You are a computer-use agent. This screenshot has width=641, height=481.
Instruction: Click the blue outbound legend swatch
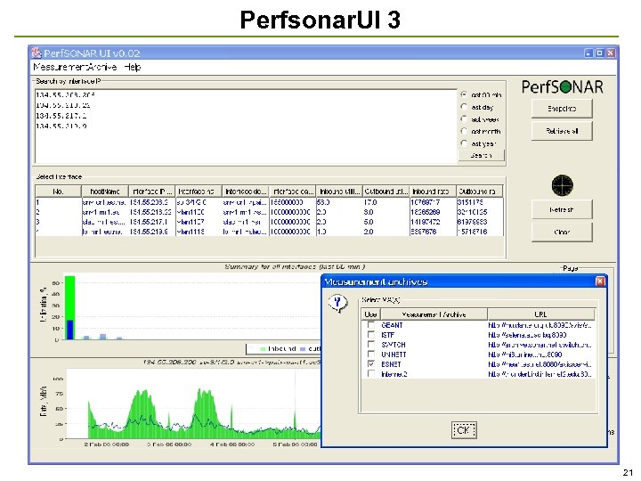(x=303, y=349)
